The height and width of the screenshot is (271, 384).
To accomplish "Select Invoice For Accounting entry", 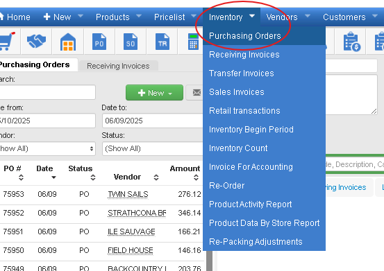I will point(264,167).
